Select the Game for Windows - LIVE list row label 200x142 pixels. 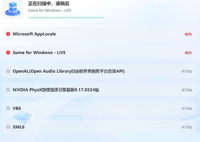pos(39,53)
